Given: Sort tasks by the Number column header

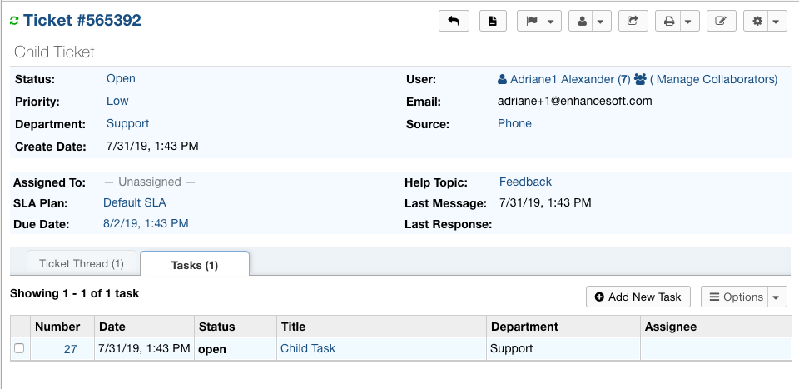Looking at the screenshot, I should (x=57, y=327).
